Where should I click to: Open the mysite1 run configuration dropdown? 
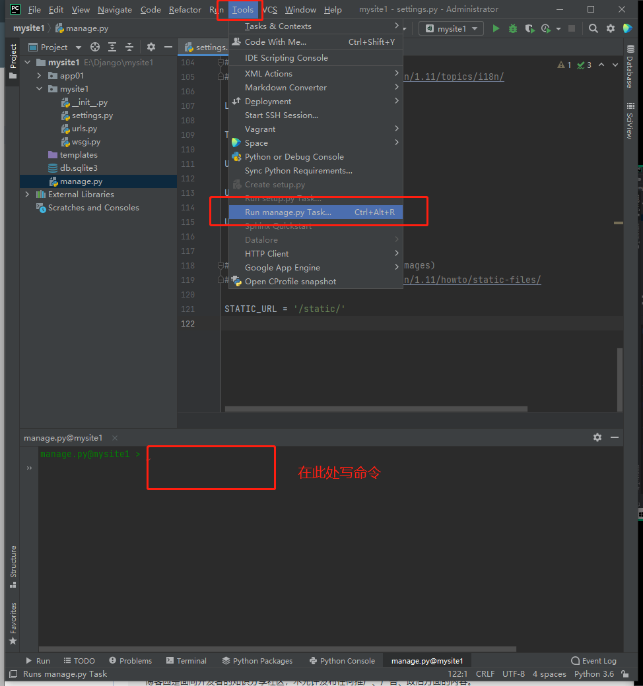click(x=451, y=28)
